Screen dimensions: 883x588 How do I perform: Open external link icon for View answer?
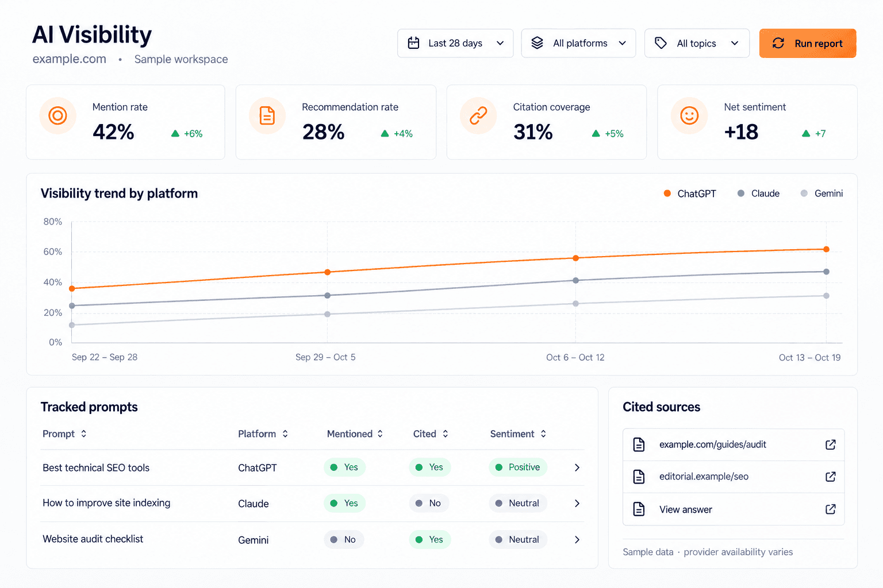pyautogui.click(x=830, y=509)
